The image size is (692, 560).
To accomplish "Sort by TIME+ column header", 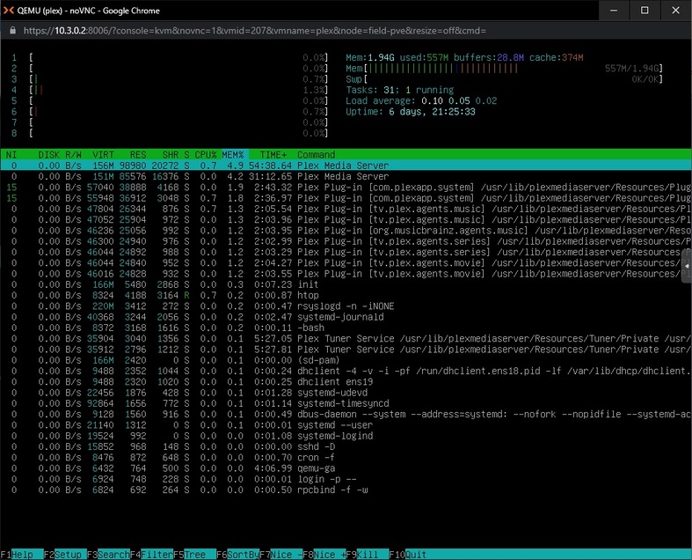I will click(273, 155).
